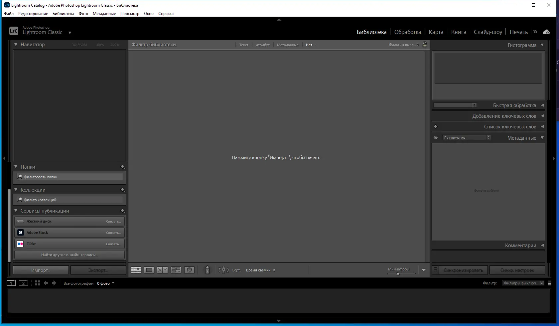
Task: Click the Экспорт... button
Action: [x=98, y=270]
